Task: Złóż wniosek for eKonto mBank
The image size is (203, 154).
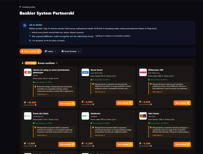Action: coord(67,103)
